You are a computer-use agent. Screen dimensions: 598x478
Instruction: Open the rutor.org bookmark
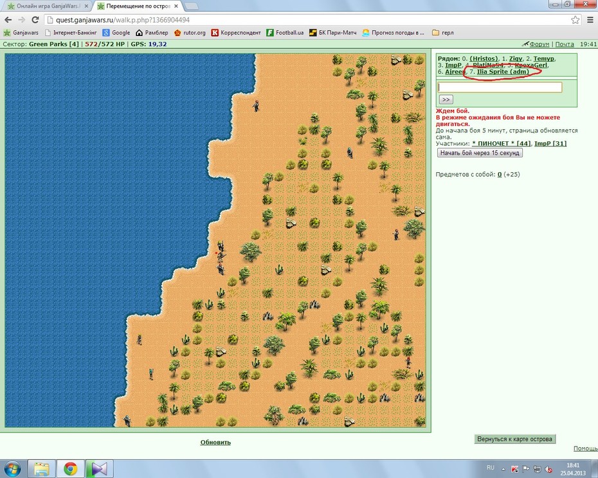(190, 33)
